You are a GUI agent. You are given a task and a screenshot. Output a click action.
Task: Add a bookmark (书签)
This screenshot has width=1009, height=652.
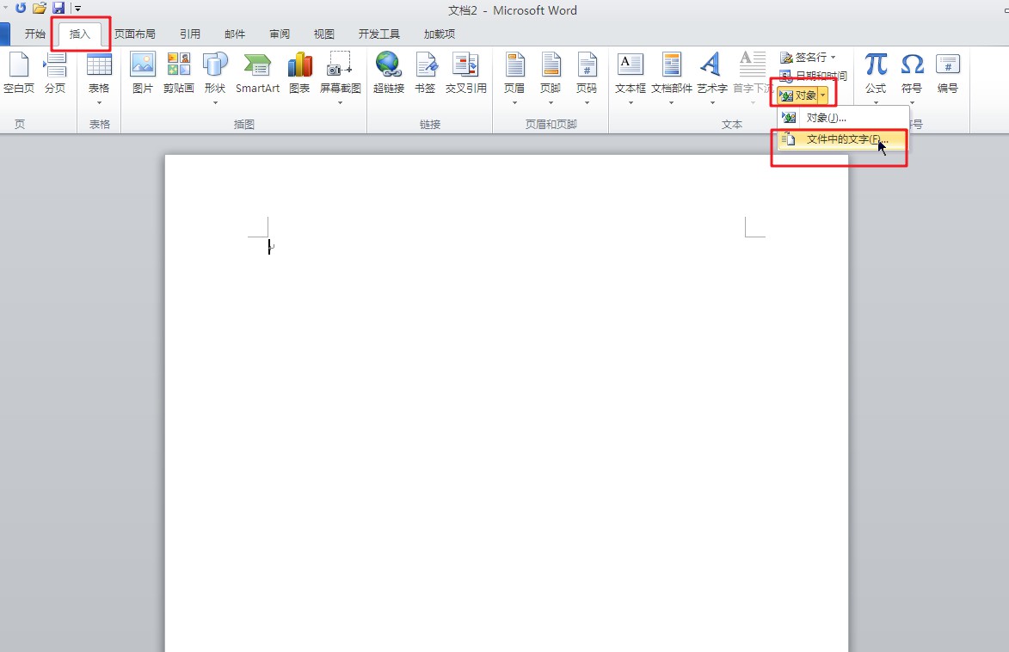(425, 73)
